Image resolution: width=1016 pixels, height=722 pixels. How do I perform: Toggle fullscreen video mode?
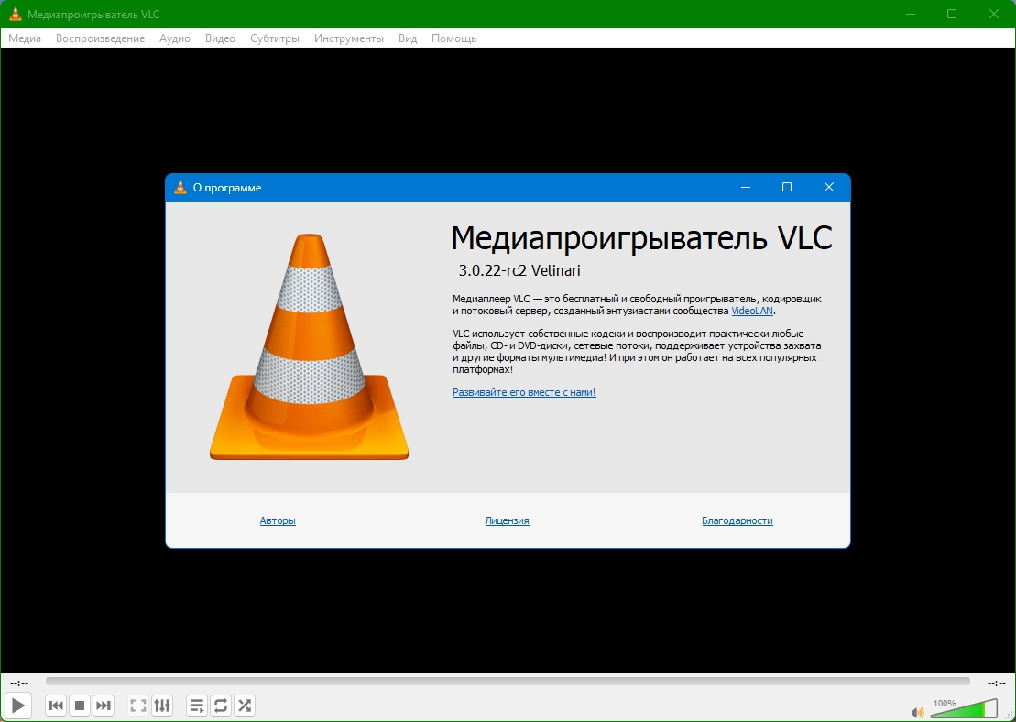(x=138, y=706)
